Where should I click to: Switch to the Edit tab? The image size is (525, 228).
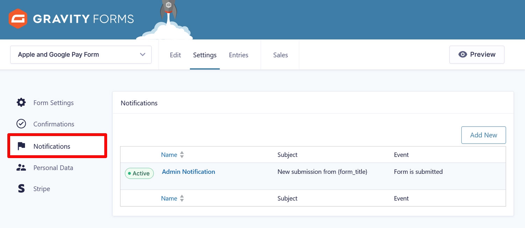175,55
